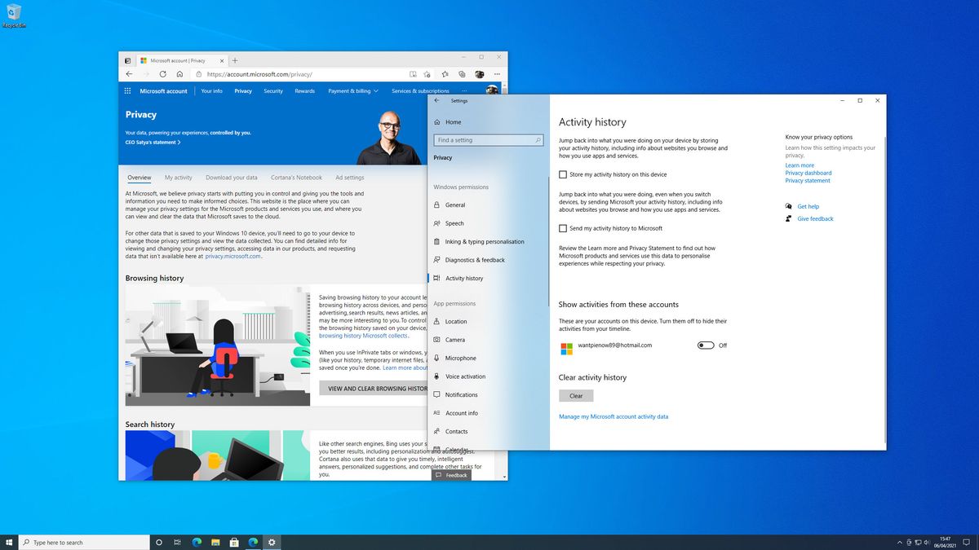This screenshot has width=979, height=550.
Task: Switch to the My activity tab
Action: (x=177, y=177)
